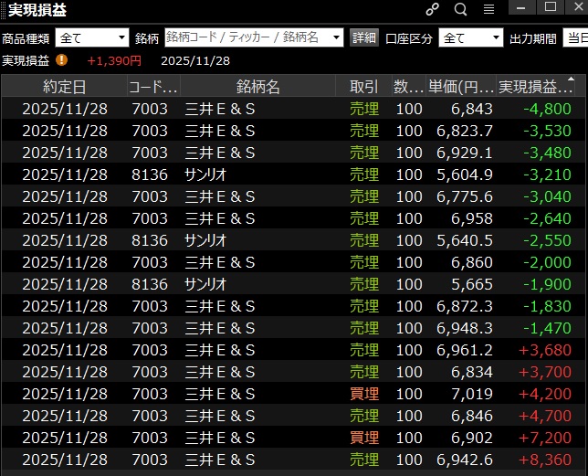
Task: Close the 実現損益 window
Action: pos(575,8)
